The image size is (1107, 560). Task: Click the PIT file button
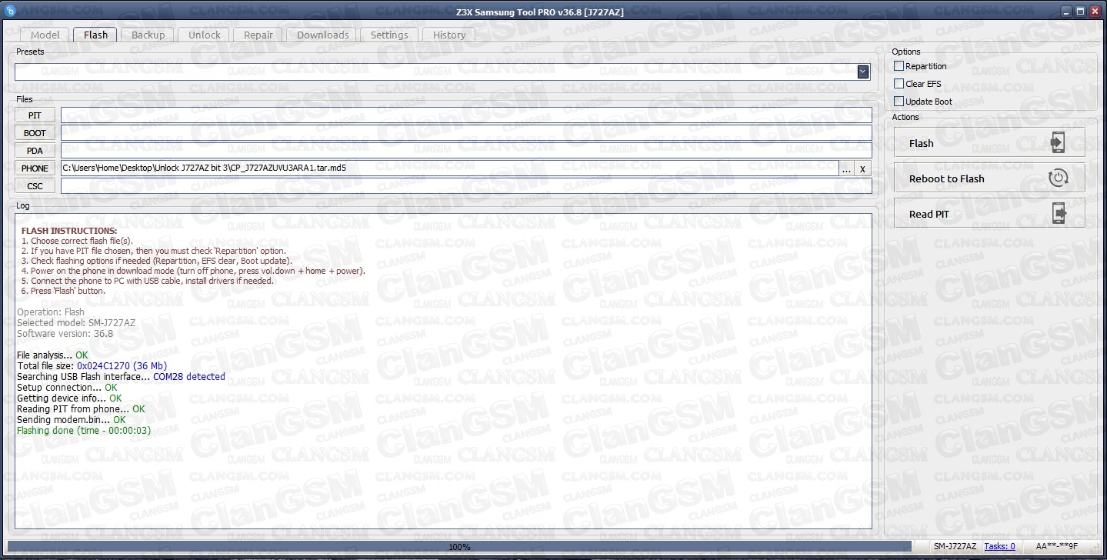coord(35,115)
